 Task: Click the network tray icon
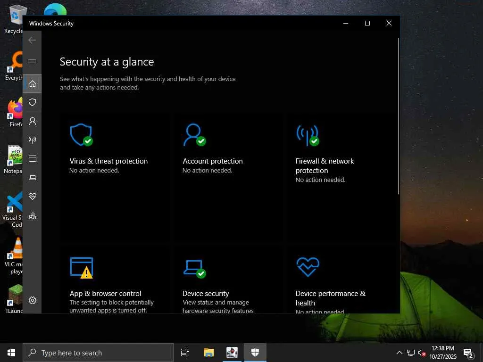pos(411,353)
